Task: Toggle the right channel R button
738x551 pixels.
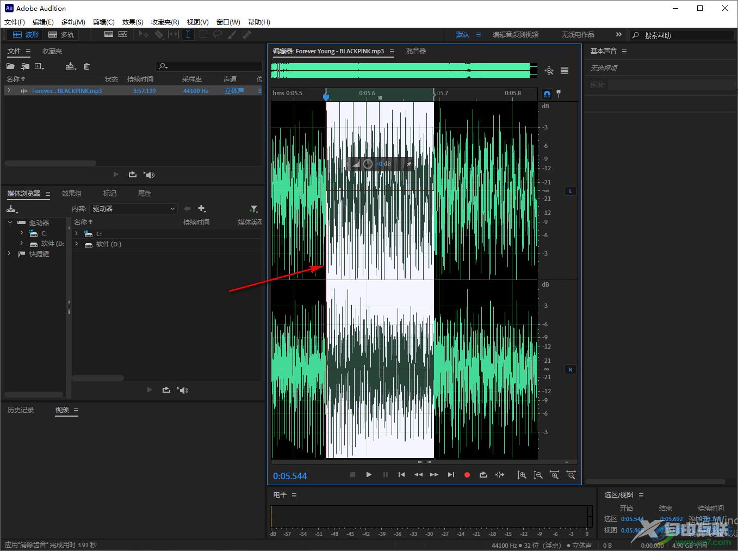Action: [x=570, y=369]
